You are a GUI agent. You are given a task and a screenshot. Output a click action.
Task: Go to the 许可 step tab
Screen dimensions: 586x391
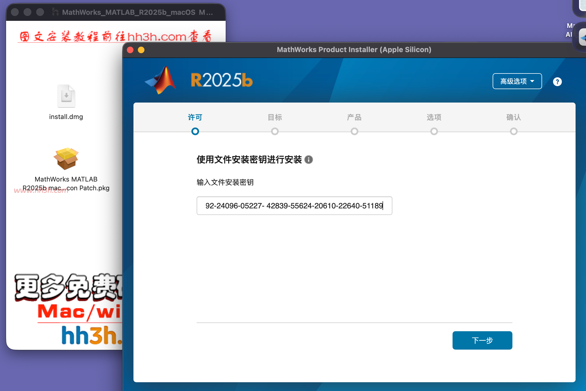pos(195,117)
